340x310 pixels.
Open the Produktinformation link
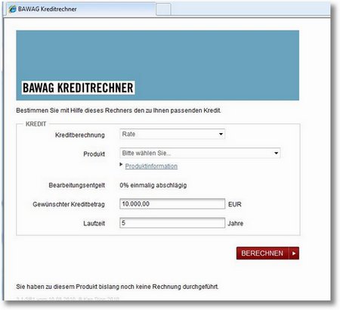click(151, 166)
